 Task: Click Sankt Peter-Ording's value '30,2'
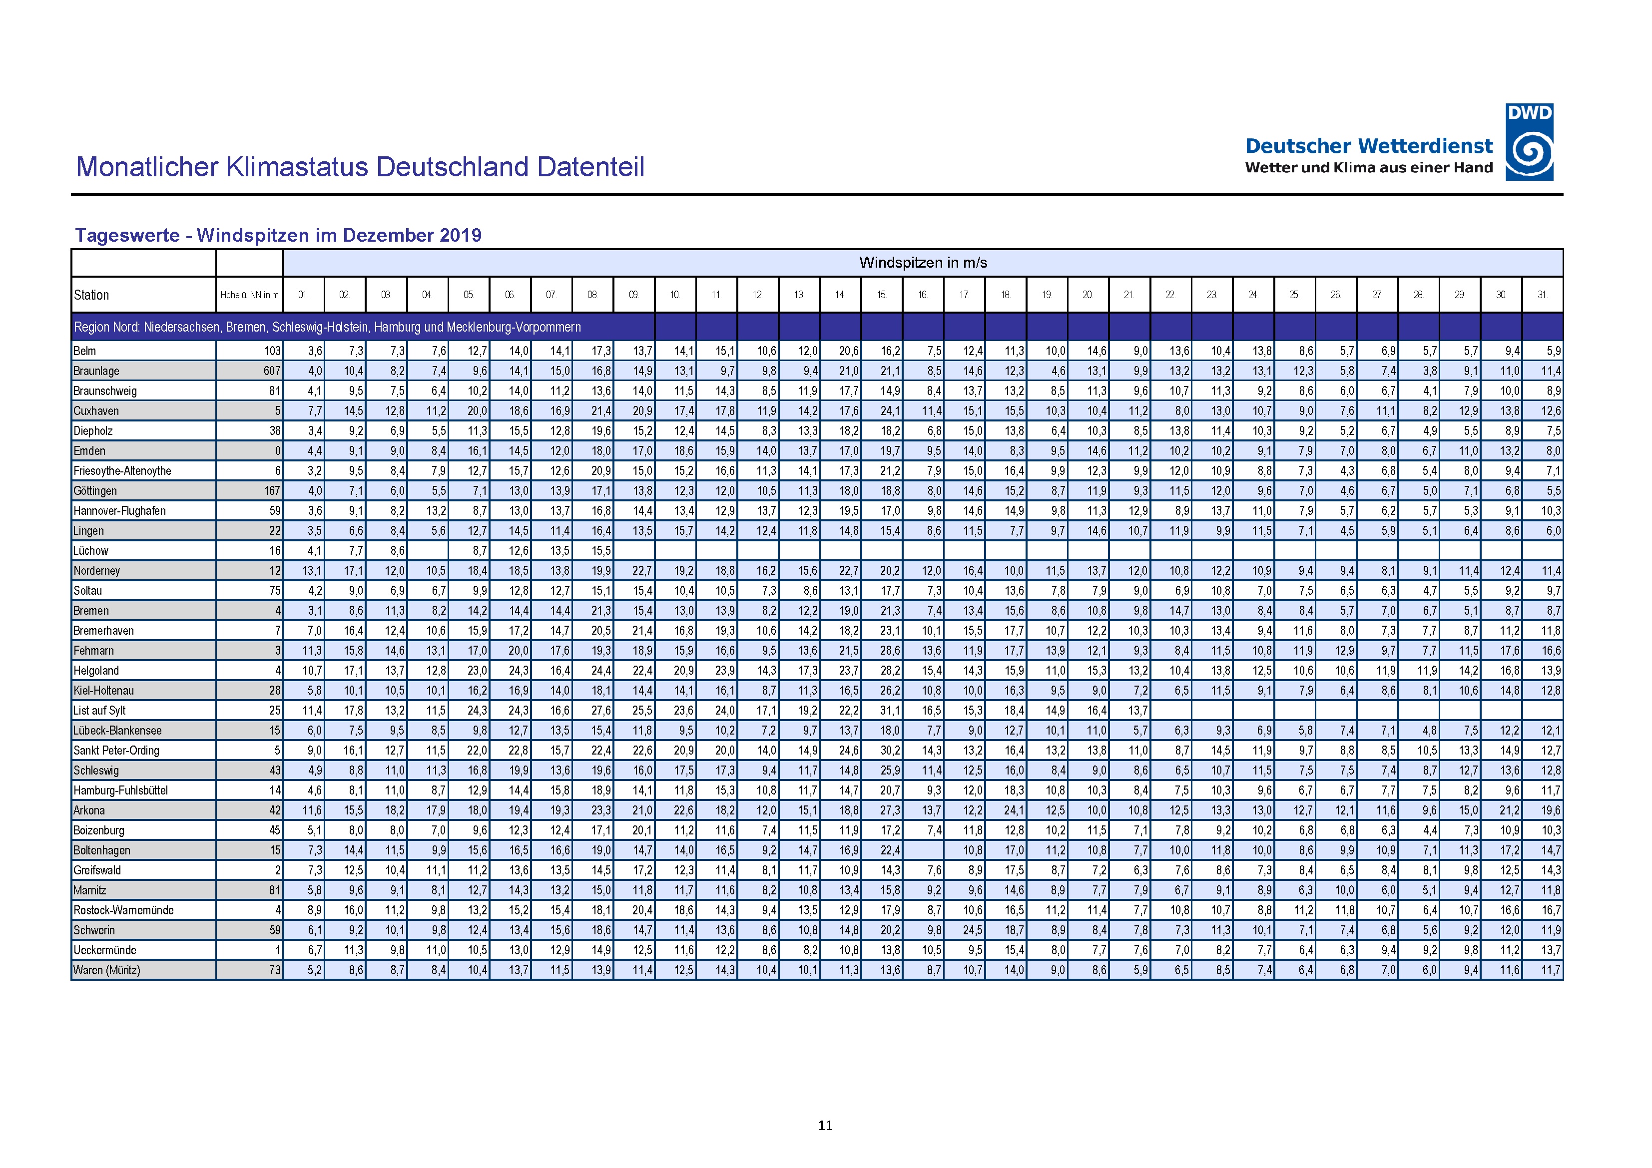[890, 751]
